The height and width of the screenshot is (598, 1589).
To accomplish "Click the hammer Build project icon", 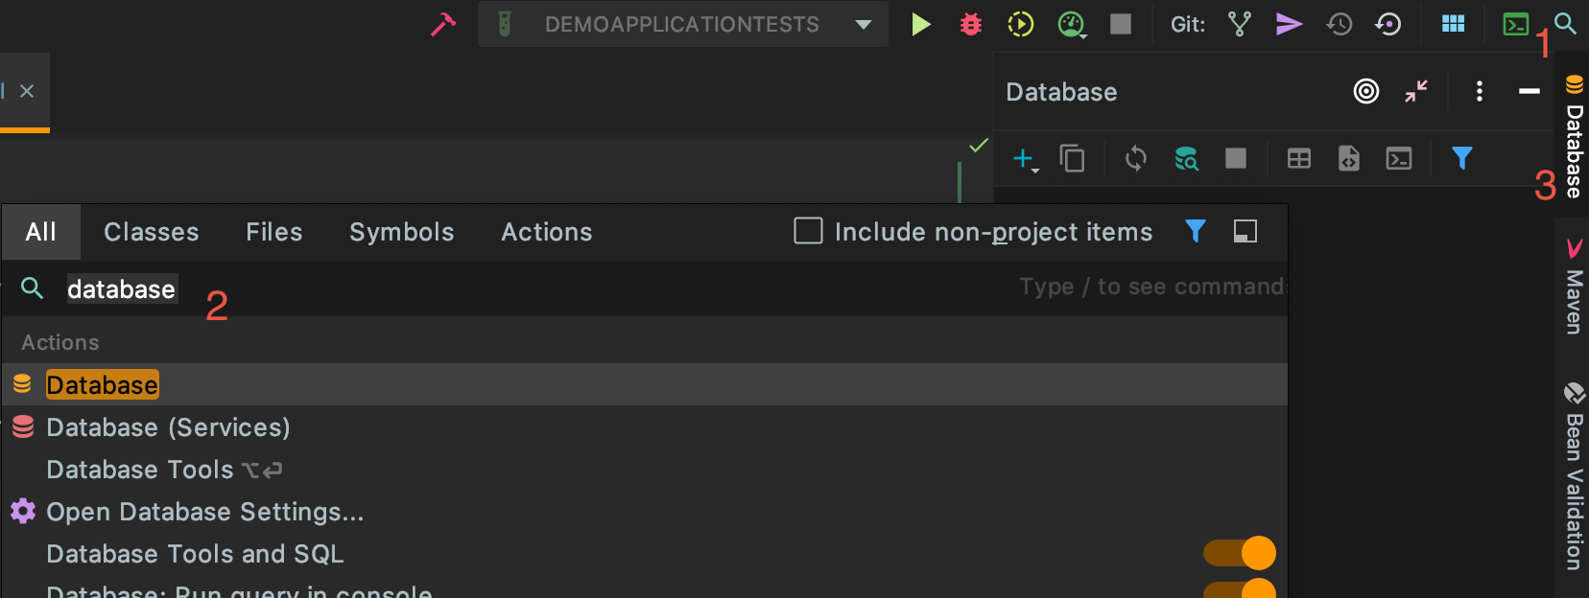I will (443, 24).
